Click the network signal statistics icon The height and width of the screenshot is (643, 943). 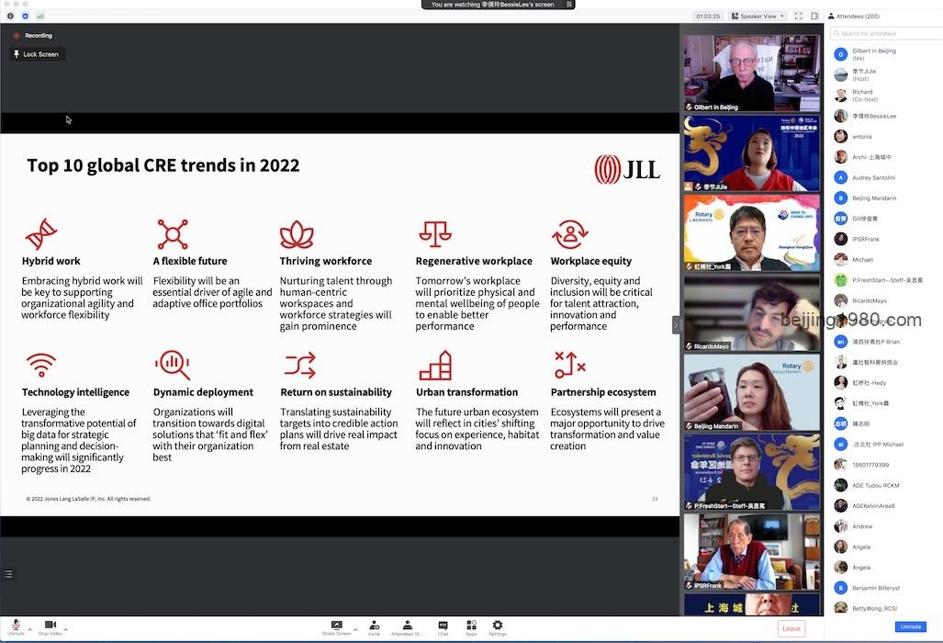40,17
